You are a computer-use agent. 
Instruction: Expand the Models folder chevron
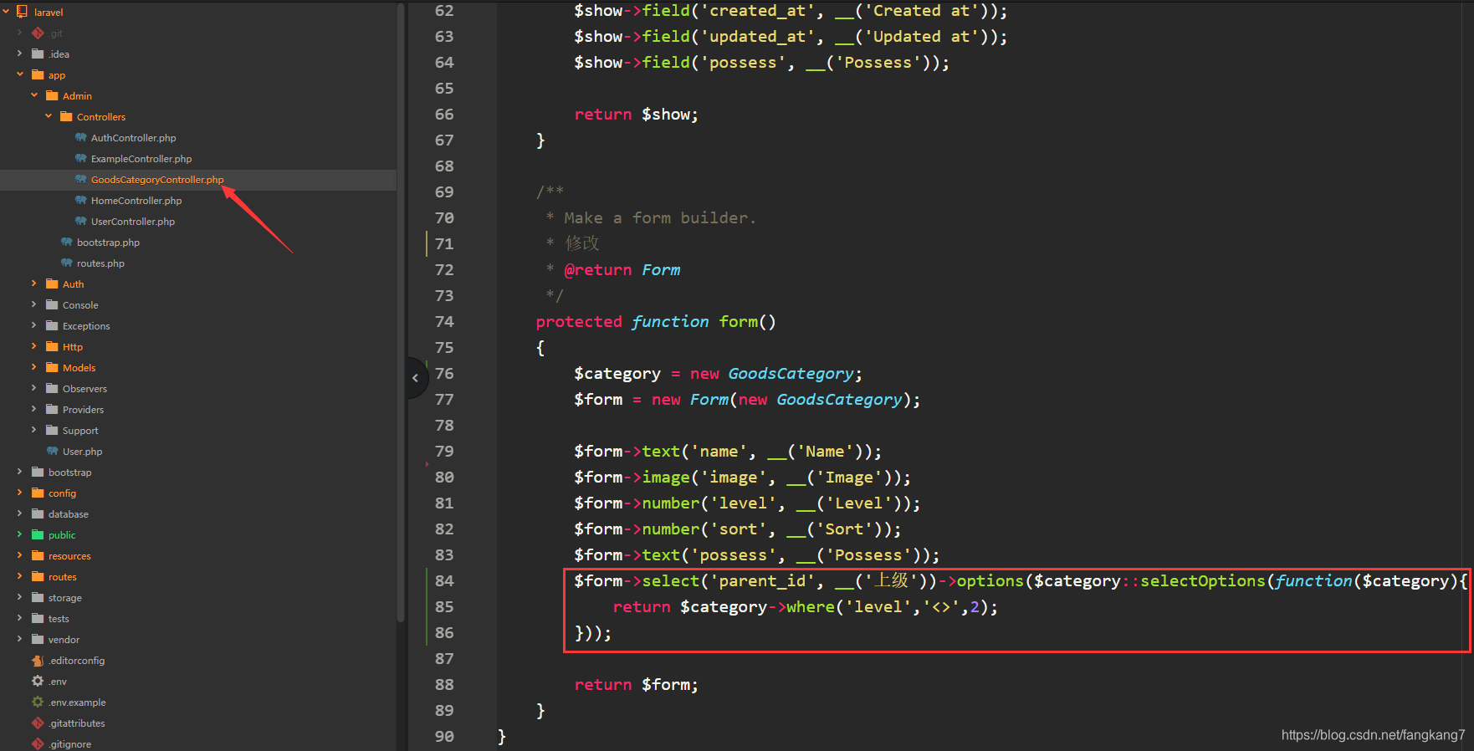(34, 367)
